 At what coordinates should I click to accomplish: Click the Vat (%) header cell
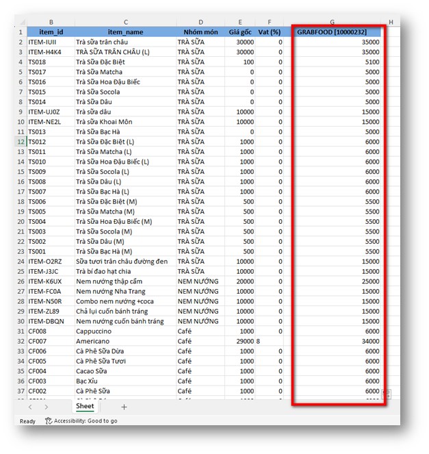(270, 32)
